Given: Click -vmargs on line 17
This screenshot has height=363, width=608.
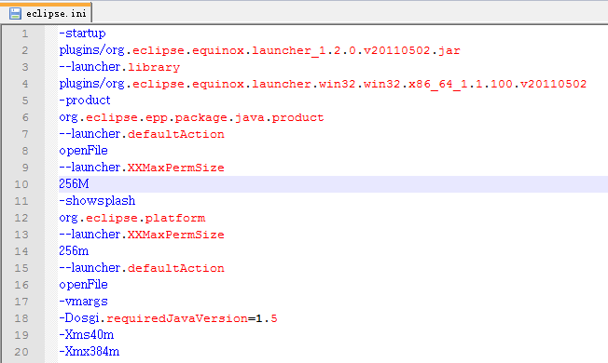Looking at the screenshot, I should pos(83,302).
